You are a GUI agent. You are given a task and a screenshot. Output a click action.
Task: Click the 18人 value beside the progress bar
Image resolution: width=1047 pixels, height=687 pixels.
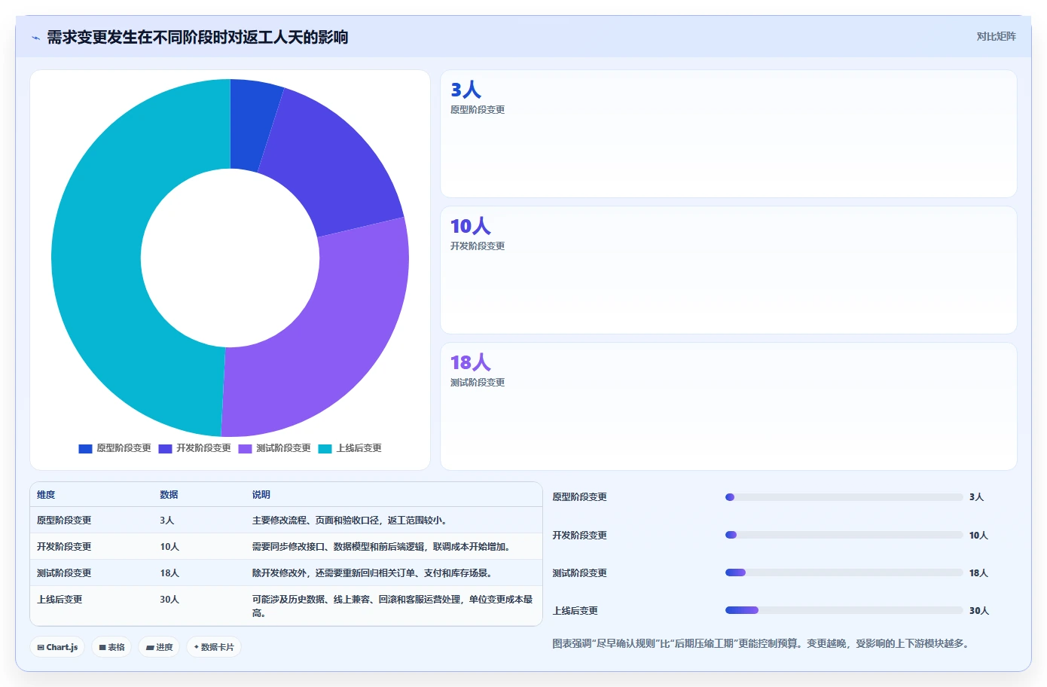(x=978, y=573)
